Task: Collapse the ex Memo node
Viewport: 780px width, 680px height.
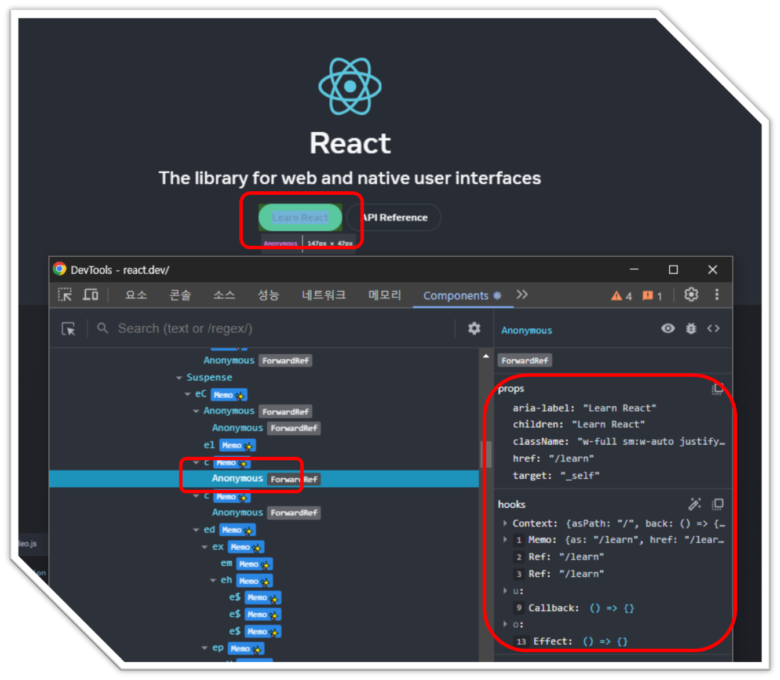Action: (205, 547)
